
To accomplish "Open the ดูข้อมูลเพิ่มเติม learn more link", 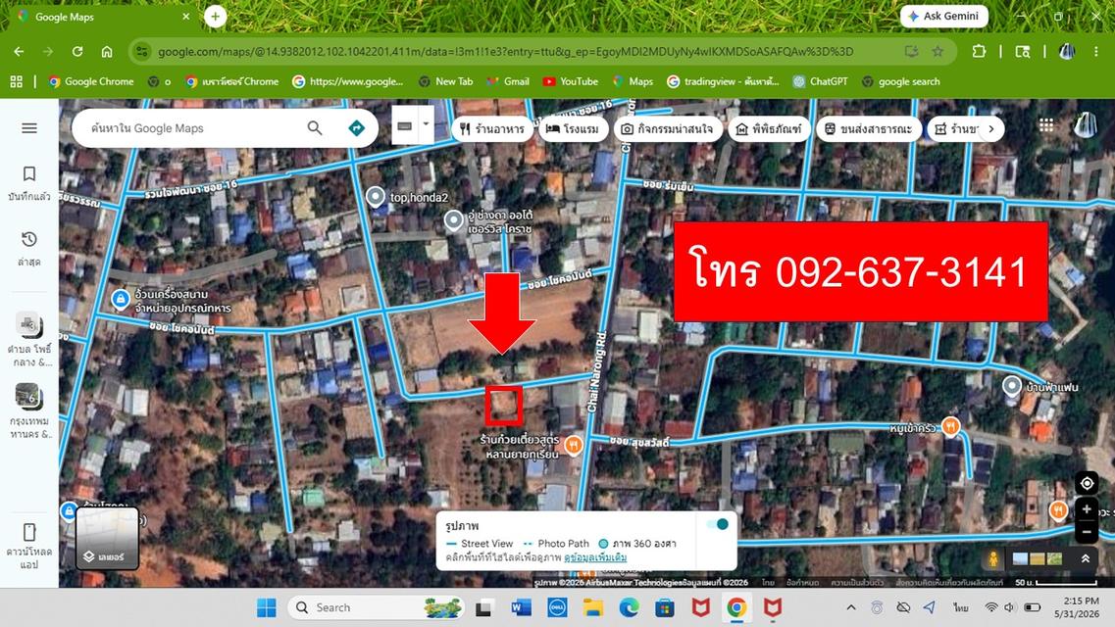I will [x=595, y=558].
